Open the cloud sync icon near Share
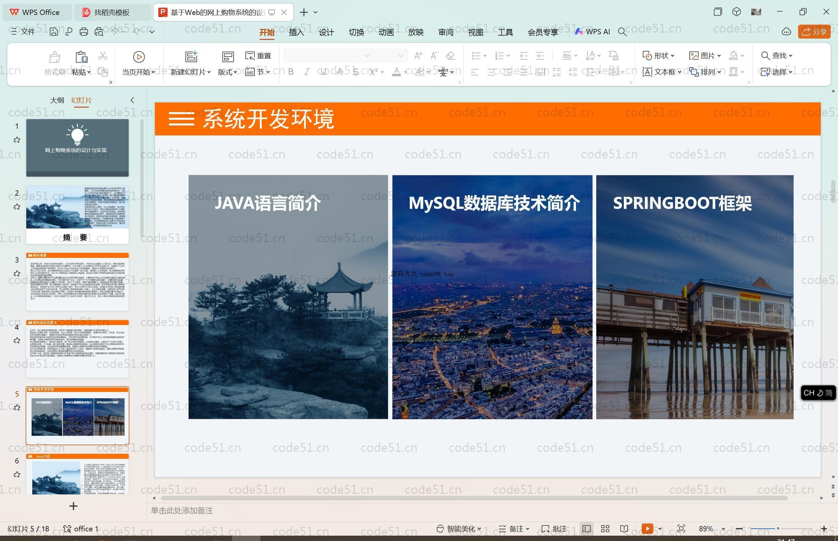The height and width of the screenshot is (541, 838). 786,32
